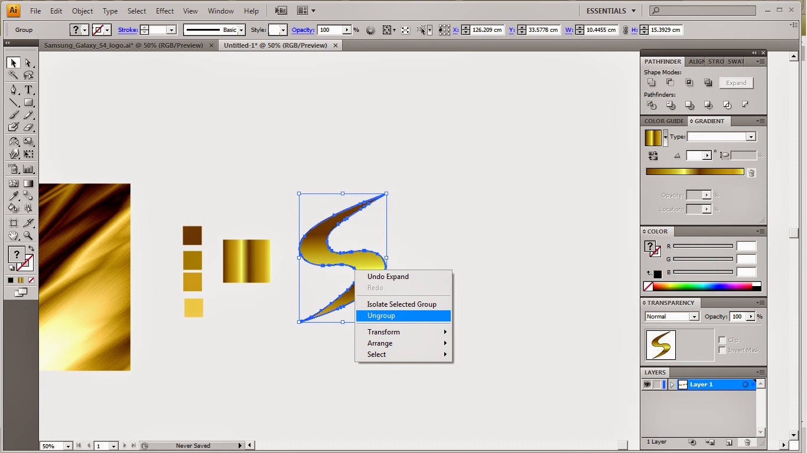This screenshot has width=807, height=453.
Task: Open the Effect menu
Action: pos(165,11)
